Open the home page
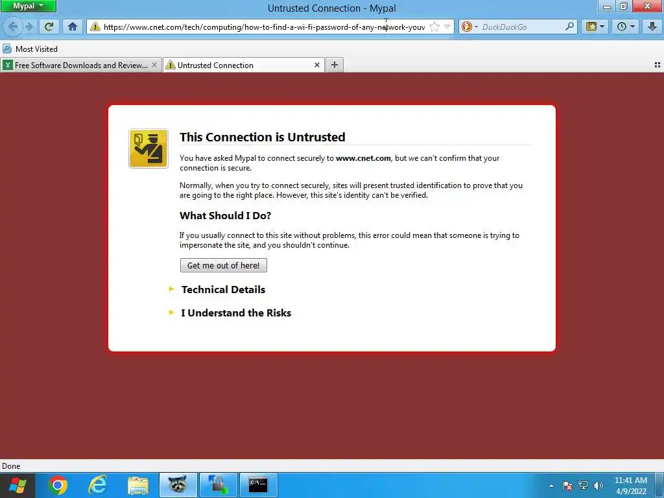The image size is (664, 498). tap(73, 27)
